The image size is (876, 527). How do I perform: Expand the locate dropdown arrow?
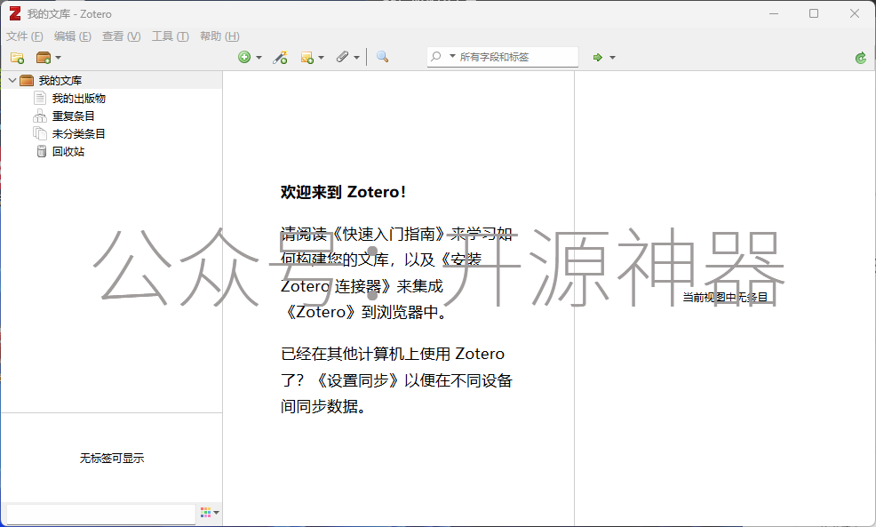[x=612, y=58]
